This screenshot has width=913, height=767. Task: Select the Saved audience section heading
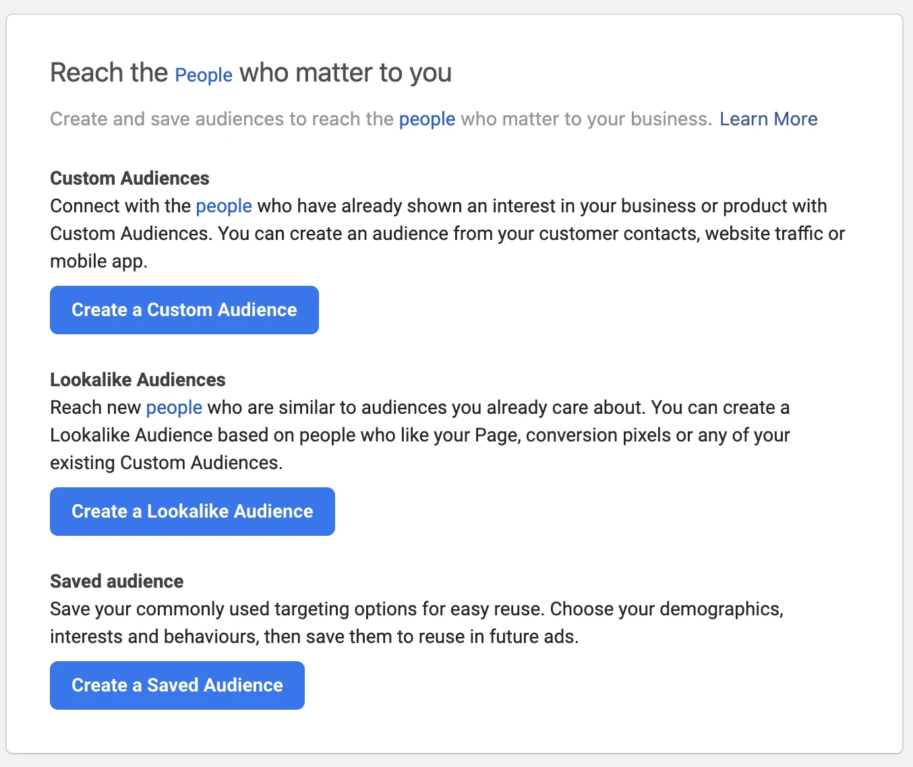[x=117, y=582]
